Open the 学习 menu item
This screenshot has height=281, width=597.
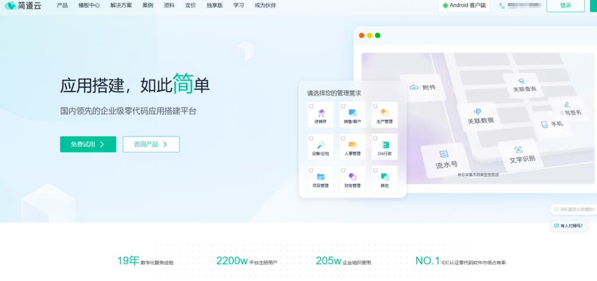pyautogui.click(x=238, y=5)
